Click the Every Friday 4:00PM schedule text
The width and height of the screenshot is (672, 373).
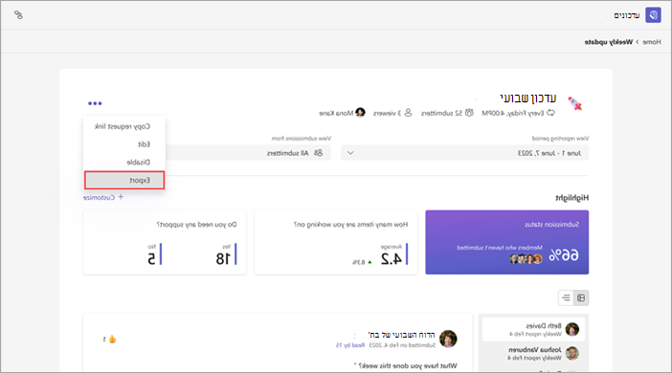click(x=512, y=113)
